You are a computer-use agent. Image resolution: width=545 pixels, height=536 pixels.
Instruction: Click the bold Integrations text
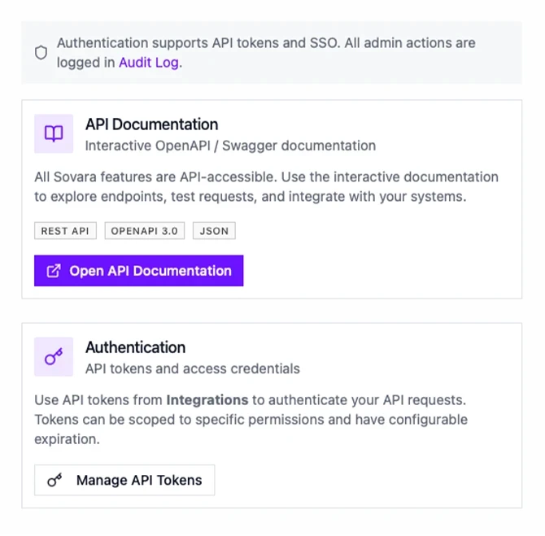pyautogui.click(x=207, y=400)
